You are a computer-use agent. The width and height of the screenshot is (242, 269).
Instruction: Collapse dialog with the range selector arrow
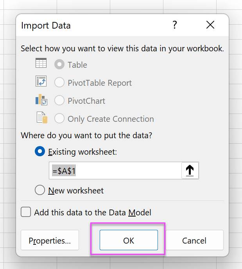click(x=190, y=171)
